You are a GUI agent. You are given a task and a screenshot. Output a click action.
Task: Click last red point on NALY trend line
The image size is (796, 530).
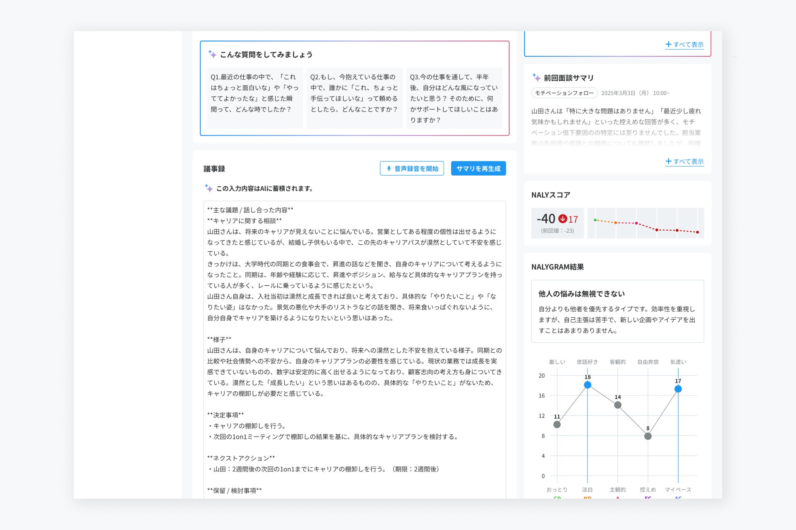697,232
